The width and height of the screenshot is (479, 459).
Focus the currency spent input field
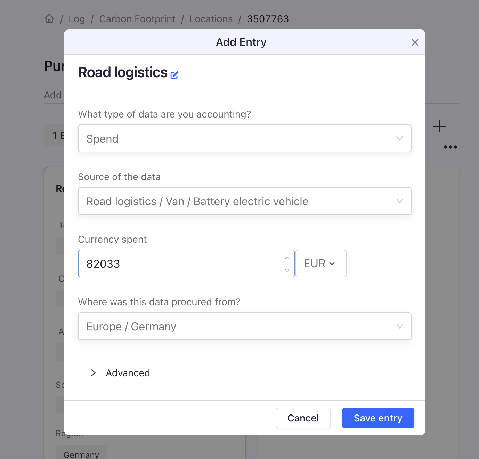[179, 264]
